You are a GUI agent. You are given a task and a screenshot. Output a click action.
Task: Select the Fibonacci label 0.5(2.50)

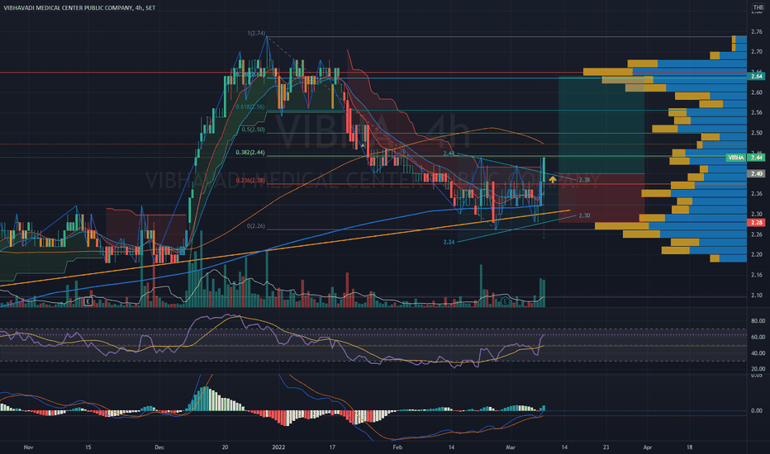coord(254,130)
